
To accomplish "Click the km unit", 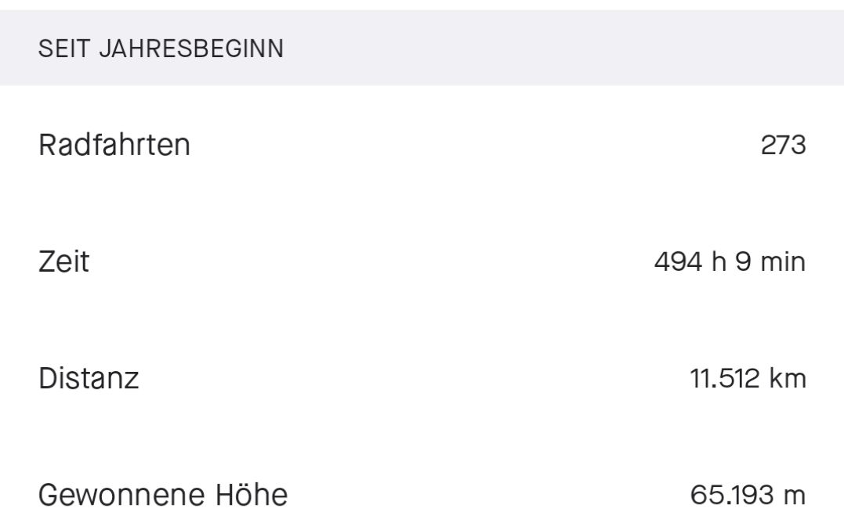I will pos(788,378).
